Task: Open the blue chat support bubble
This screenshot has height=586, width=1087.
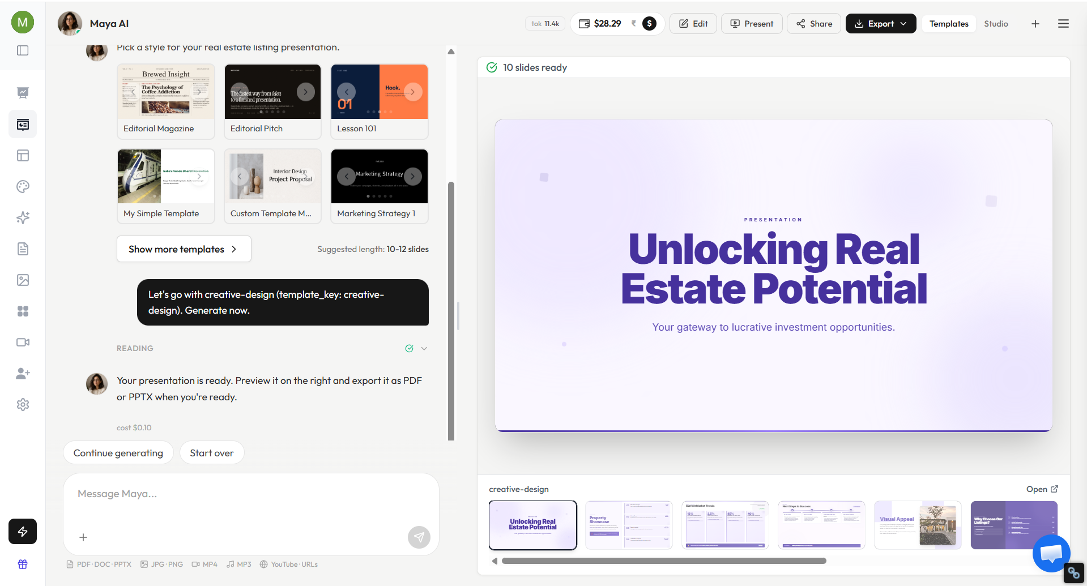Action: coord(1051,553)
